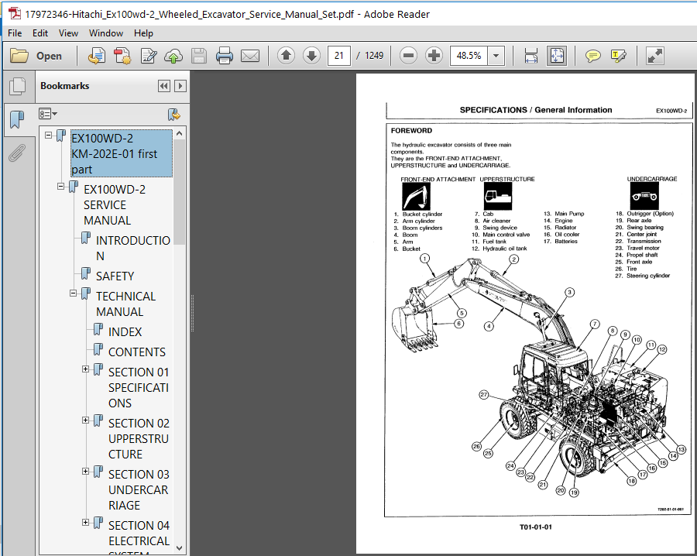Click bookmarks scrollbar down arrow
Viewport: 697px width, 556px height.
[x=179, y=548]
